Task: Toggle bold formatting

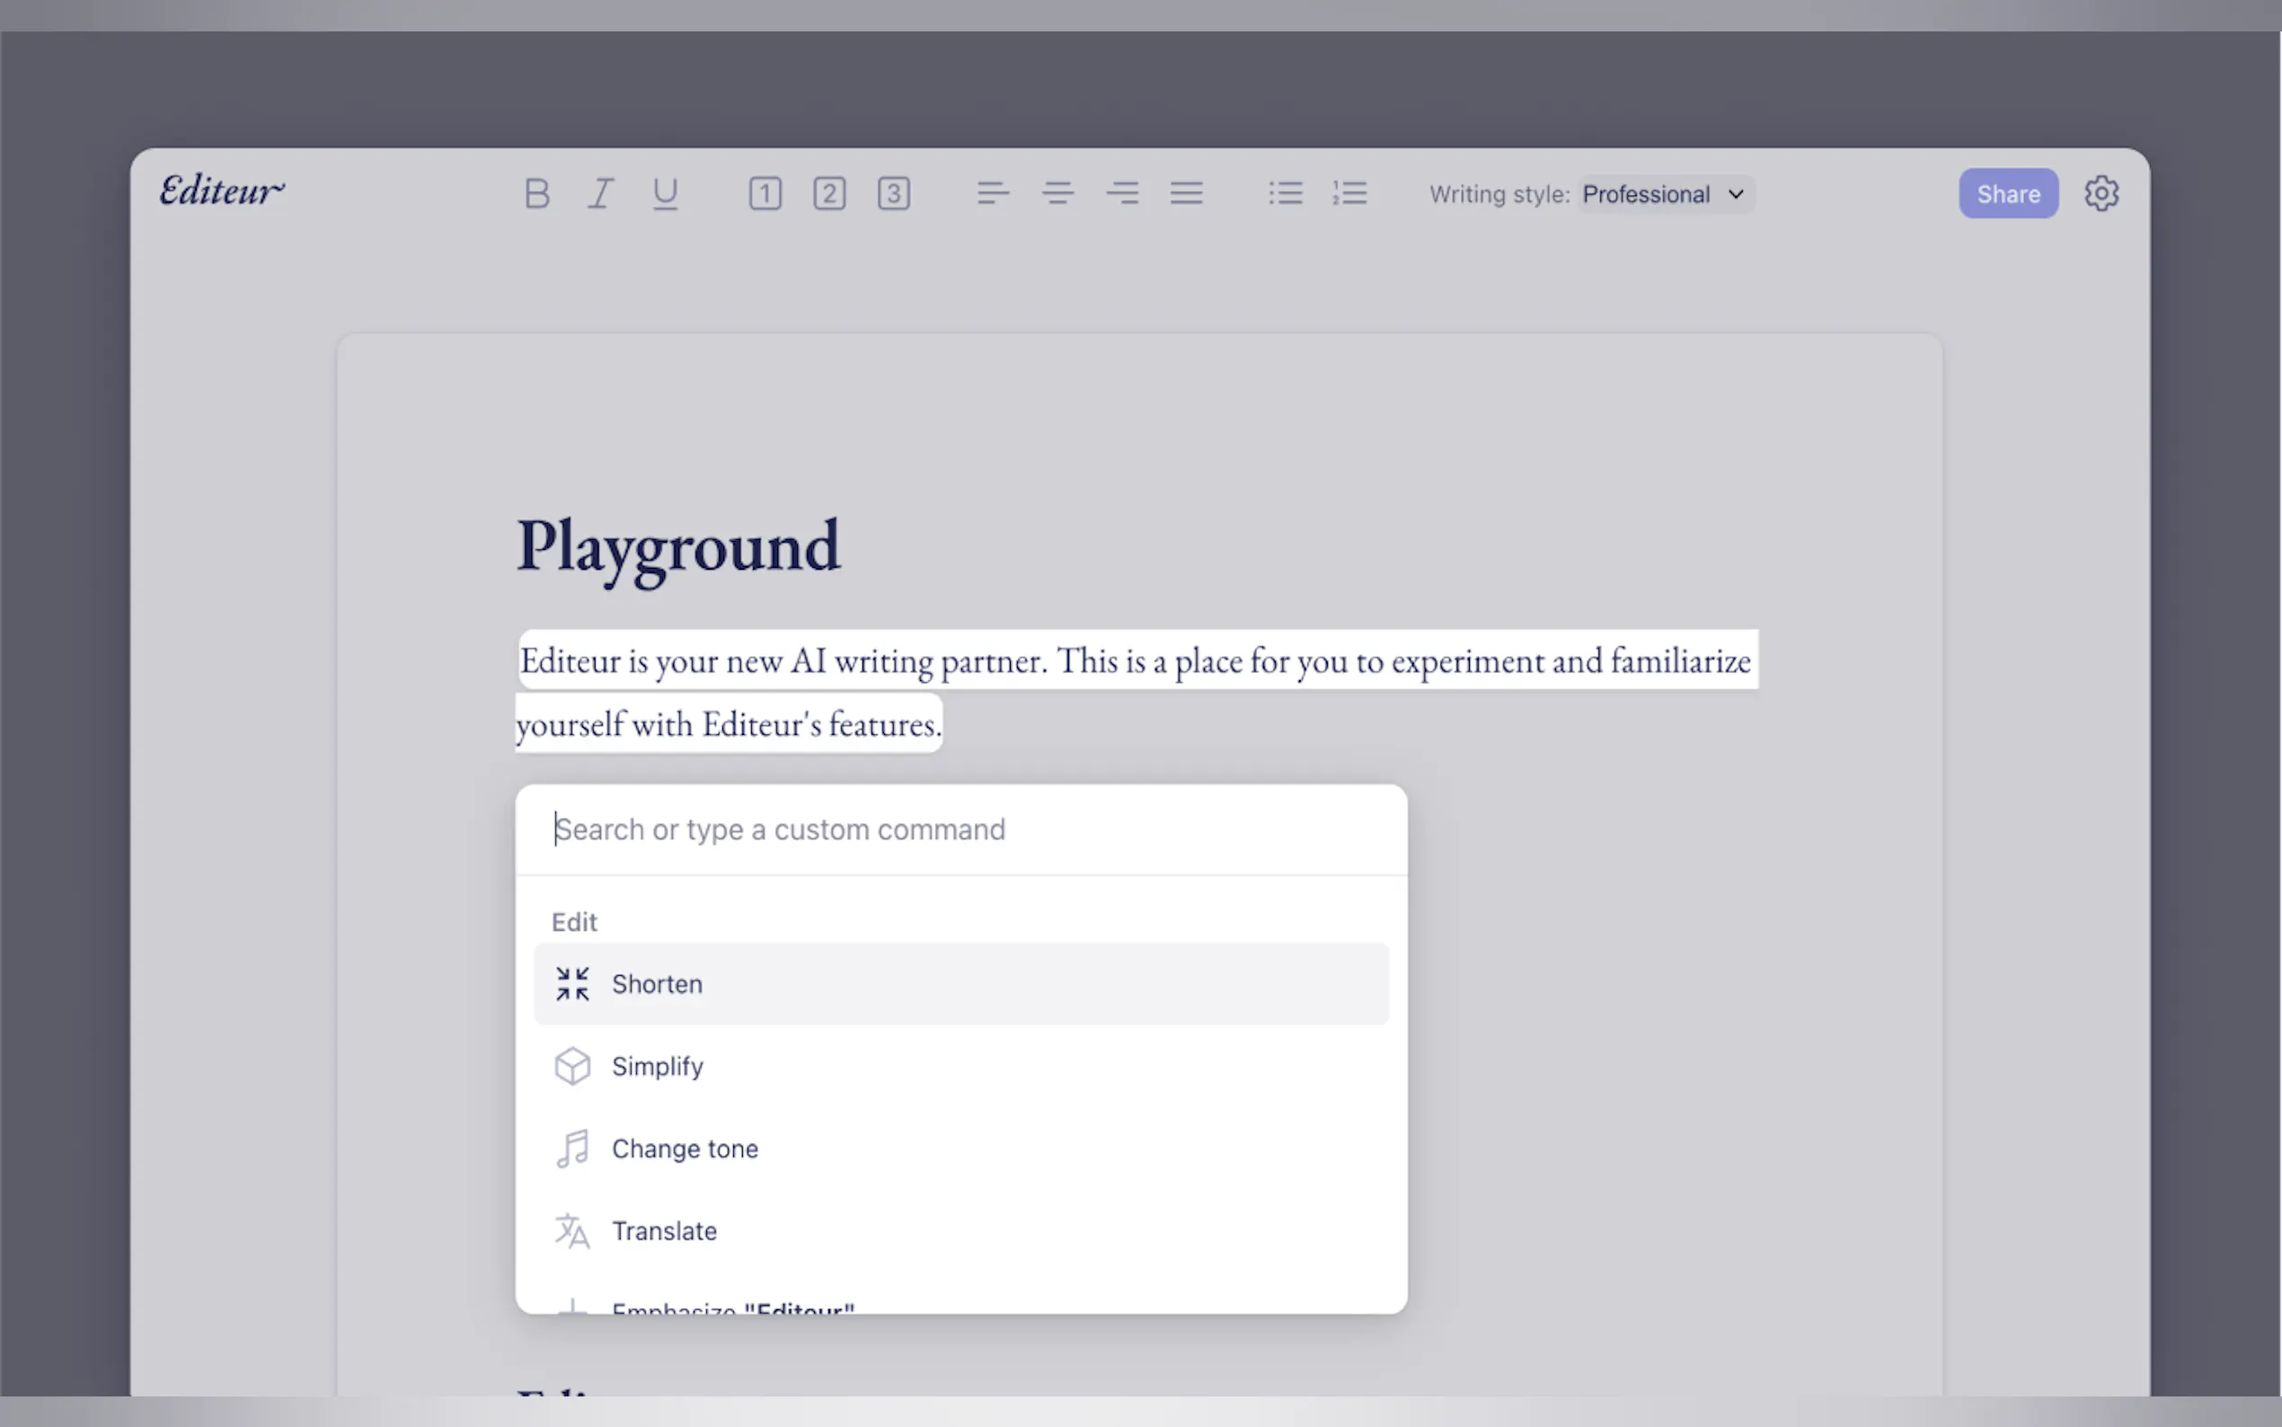Action: click(536, 193)
